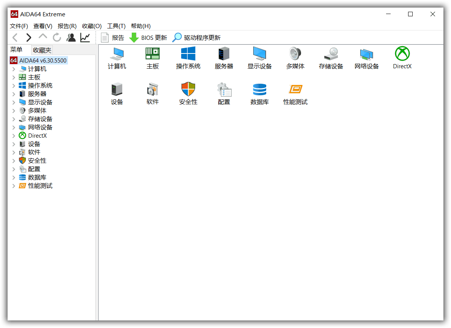Click the DirectX Xbox icon
451x328 pixels.
coord(402,58)
